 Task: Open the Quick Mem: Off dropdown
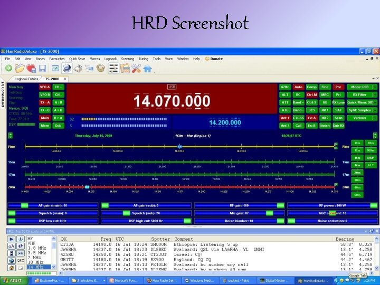(362, 102)
